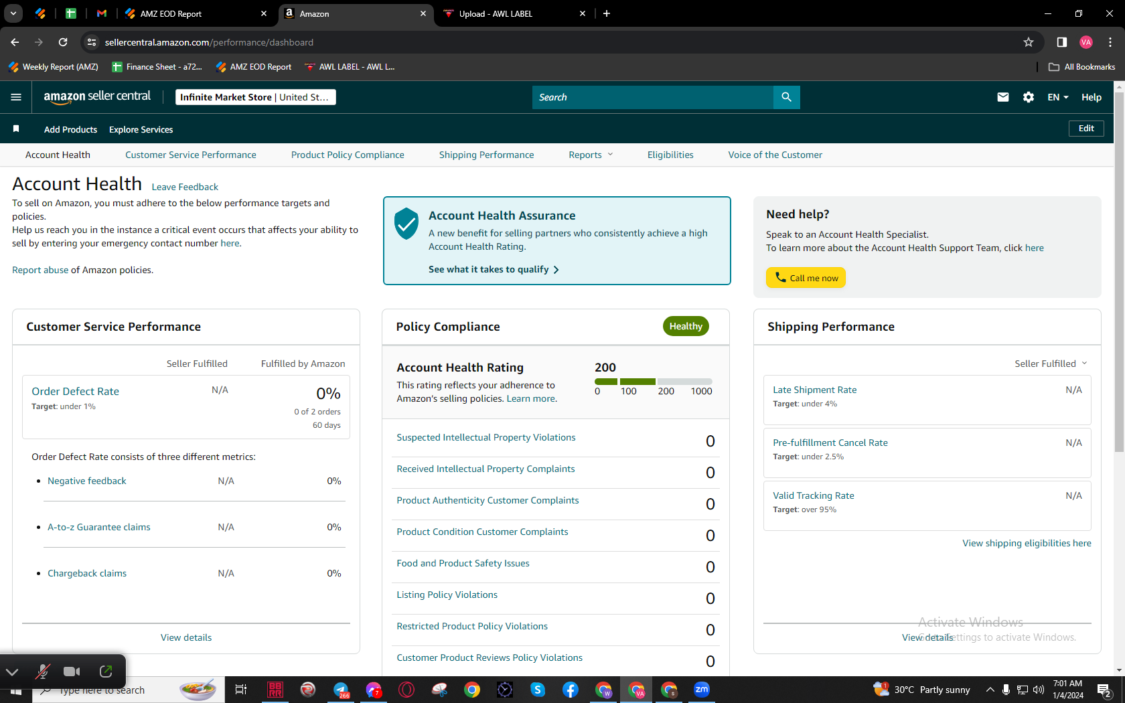Viewport: 1125px width, 703px height.
Task: Open the messages envelope icon
Action: 1002,97
